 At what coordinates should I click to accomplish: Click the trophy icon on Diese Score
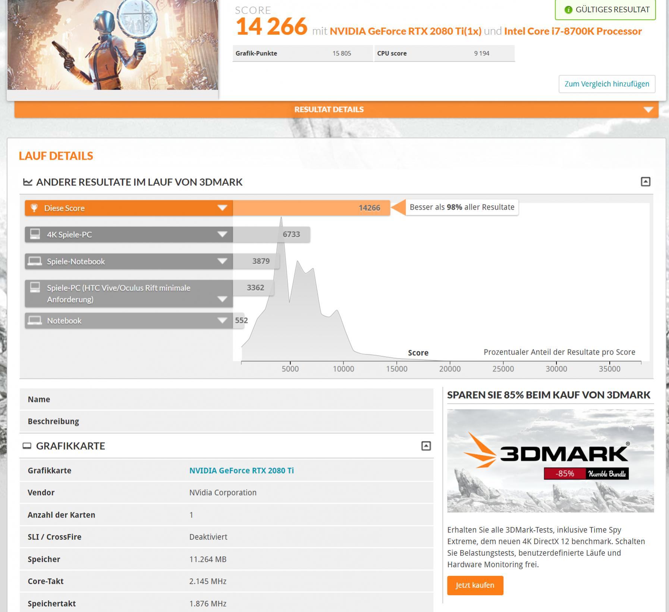tap(34, 208)
